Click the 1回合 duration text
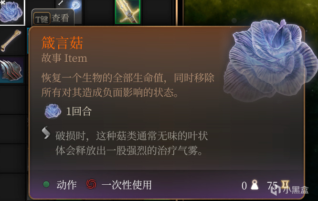The height and width of the screenshot is (201, 318). [x=79, y=112]
